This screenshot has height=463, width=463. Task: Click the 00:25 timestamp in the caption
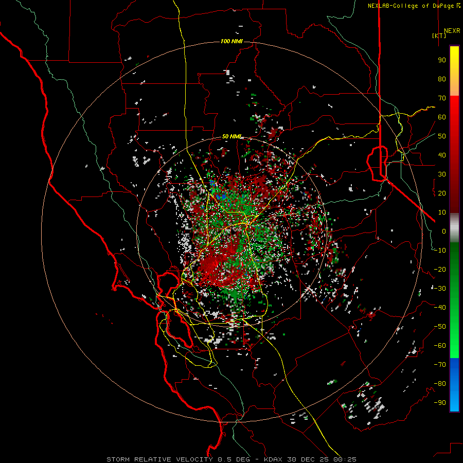pyautogui.click(x=345, y=459)
